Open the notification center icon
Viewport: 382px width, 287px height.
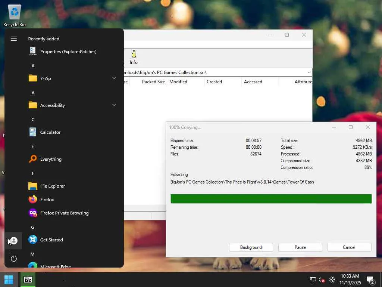point(370,280)
